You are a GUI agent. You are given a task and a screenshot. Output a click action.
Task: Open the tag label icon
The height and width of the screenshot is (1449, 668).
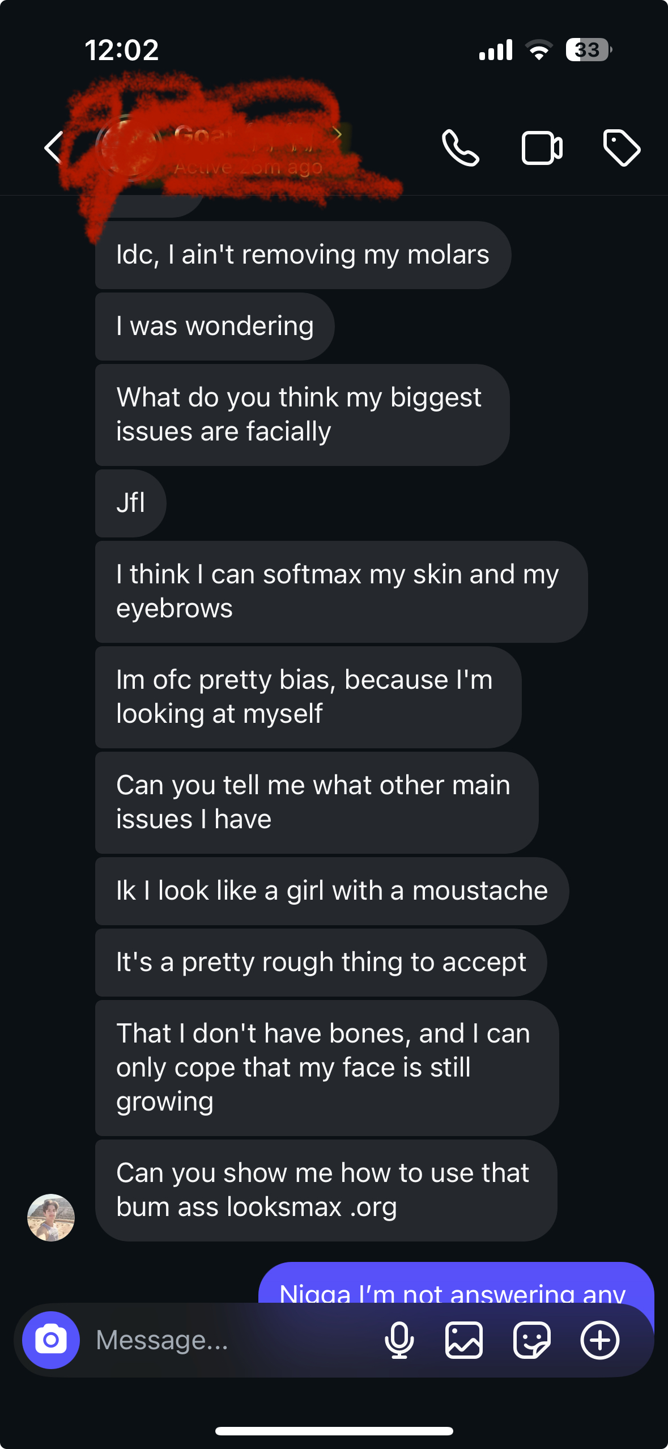621,148
